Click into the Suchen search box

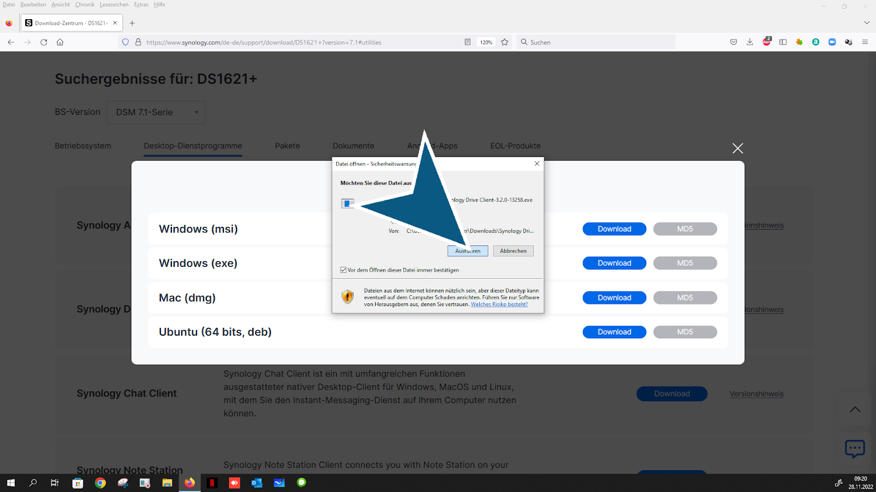click(x=596, y=42)
